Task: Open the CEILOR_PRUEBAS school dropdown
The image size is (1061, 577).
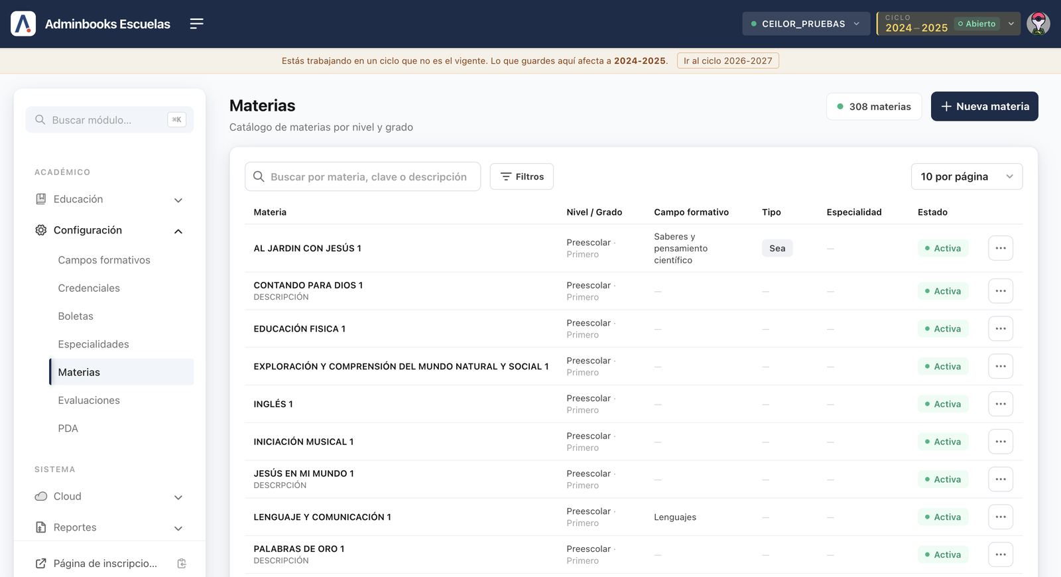Action: [x=806, y=24]
